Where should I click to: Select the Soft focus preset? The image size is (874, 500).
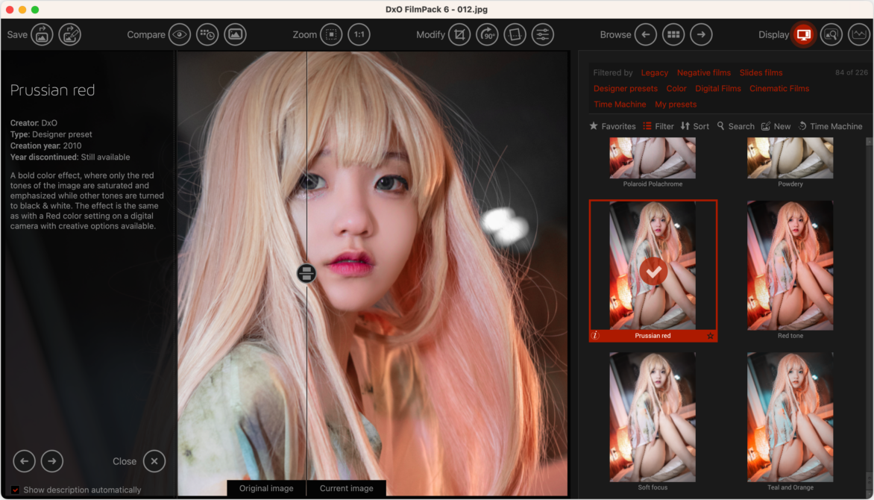[x=653, y=417]
